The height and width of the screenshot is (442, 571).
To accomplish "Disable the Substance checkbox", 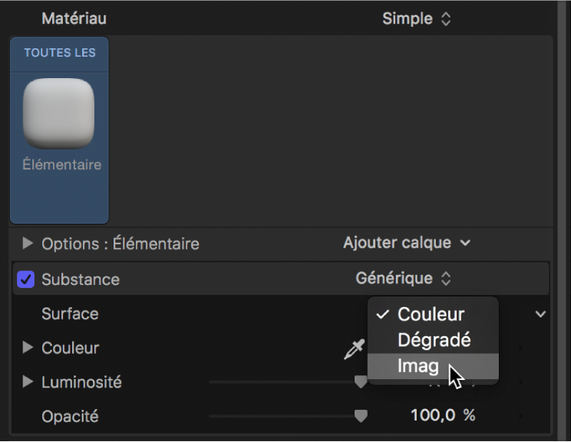I will 25,280.
